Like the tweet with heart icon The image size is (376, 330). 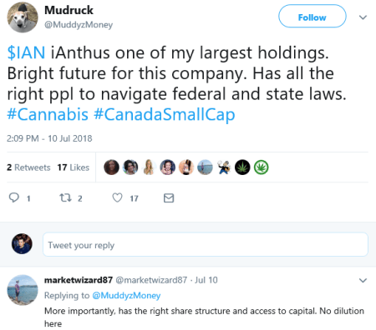point(117,197)
